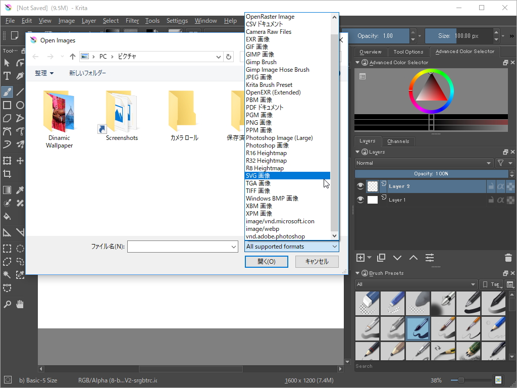Toggle visibility of Layer 2
Image resolution: width=517 pixels, height=388 pixels.
[x=360, y=186]
